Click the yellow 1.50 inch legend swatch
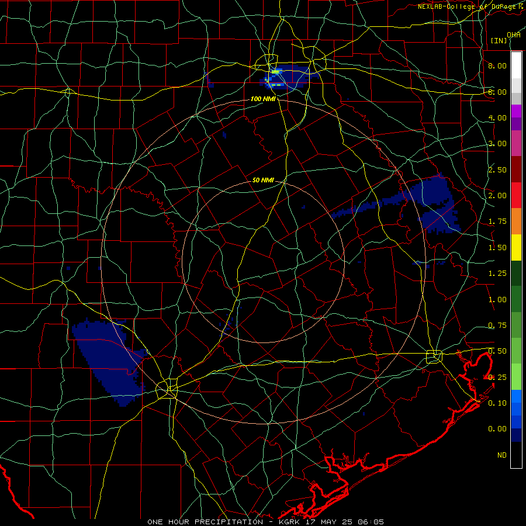Screen dimensions: 526x526 516,247
